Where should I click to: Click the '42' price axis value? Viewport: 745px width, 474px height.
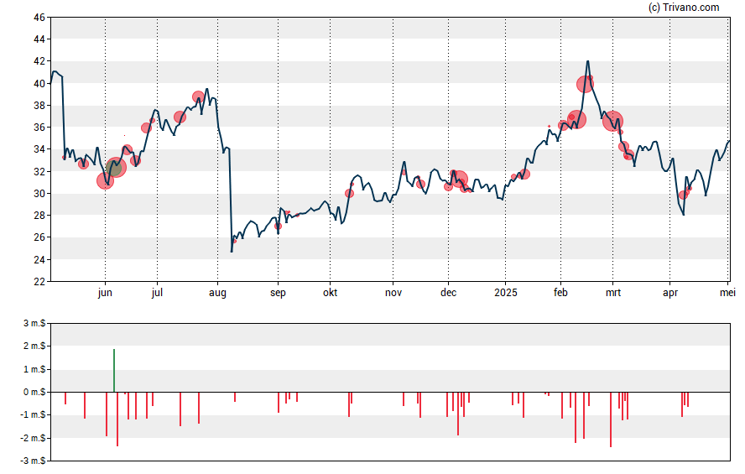39,61
